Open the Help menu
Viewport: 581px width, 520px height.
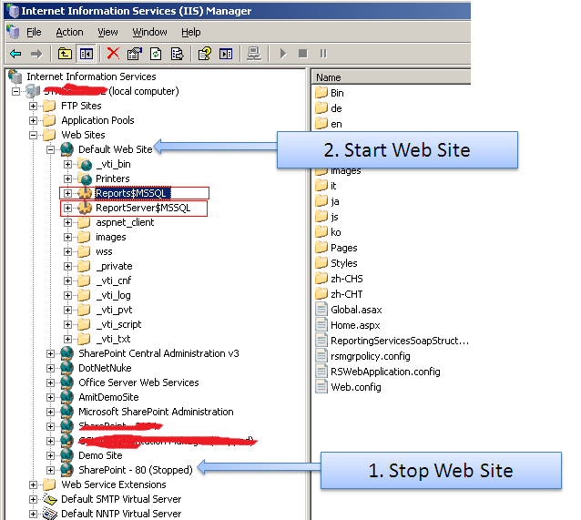click(191, 32)
